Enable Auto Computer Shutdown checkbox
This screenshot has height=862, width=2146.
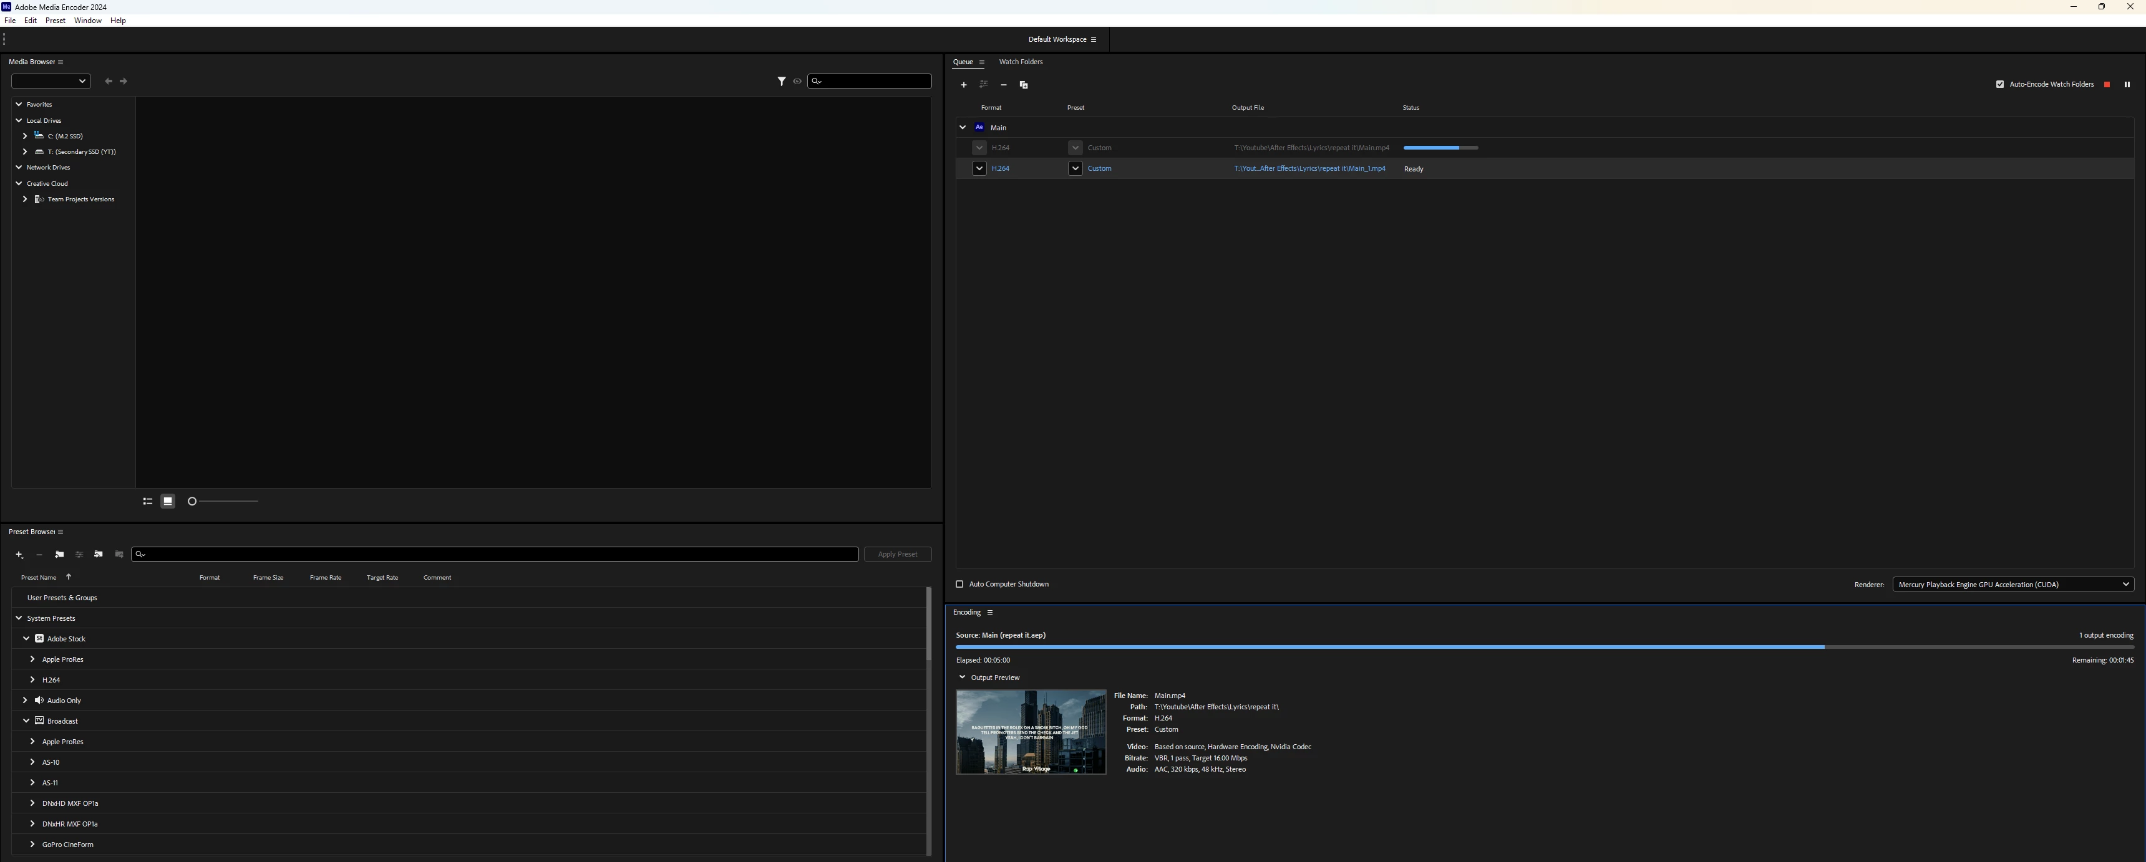(959, 585)
